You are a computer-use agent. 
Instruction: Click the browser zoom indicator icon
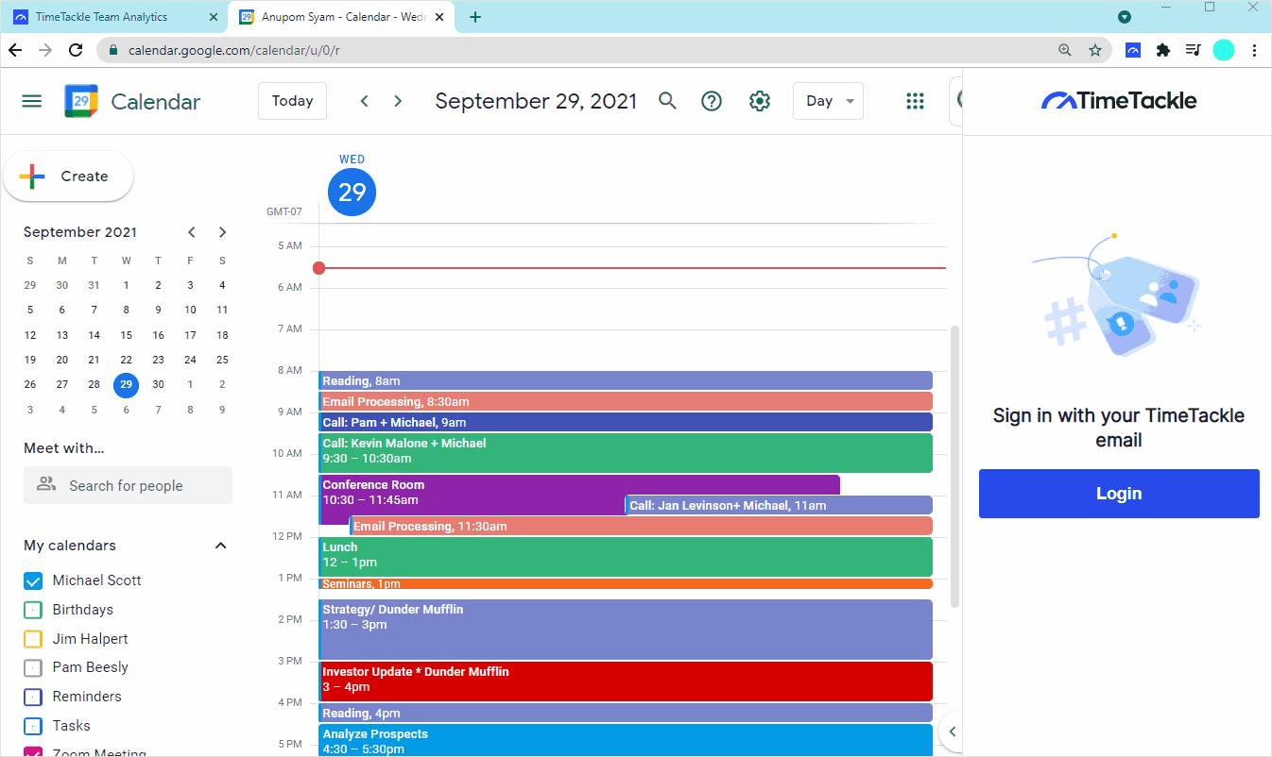coord(1065,50)
